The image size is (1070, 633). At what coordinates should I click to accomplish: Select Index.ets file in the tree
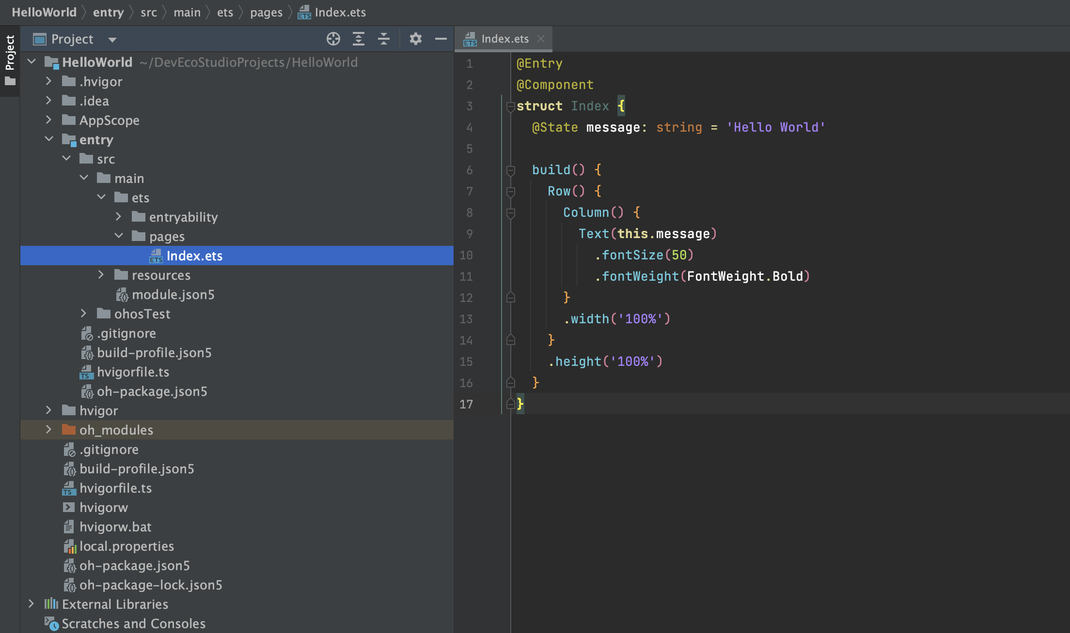click(237, 256)
